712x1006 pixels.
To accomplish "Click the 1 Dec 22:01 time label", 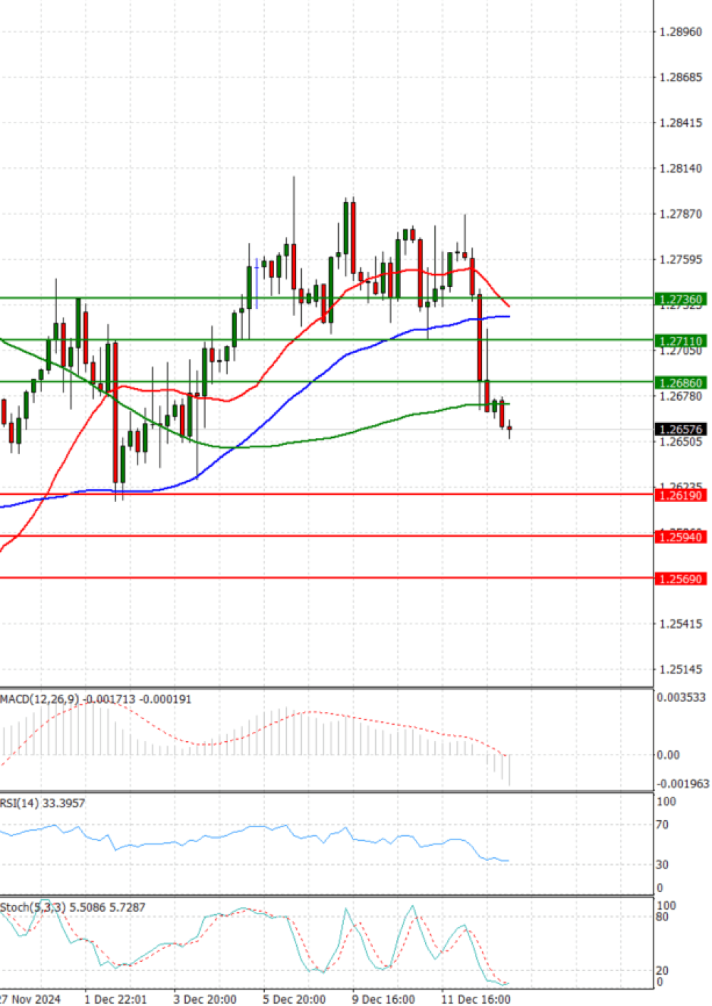I will [115, 999].
